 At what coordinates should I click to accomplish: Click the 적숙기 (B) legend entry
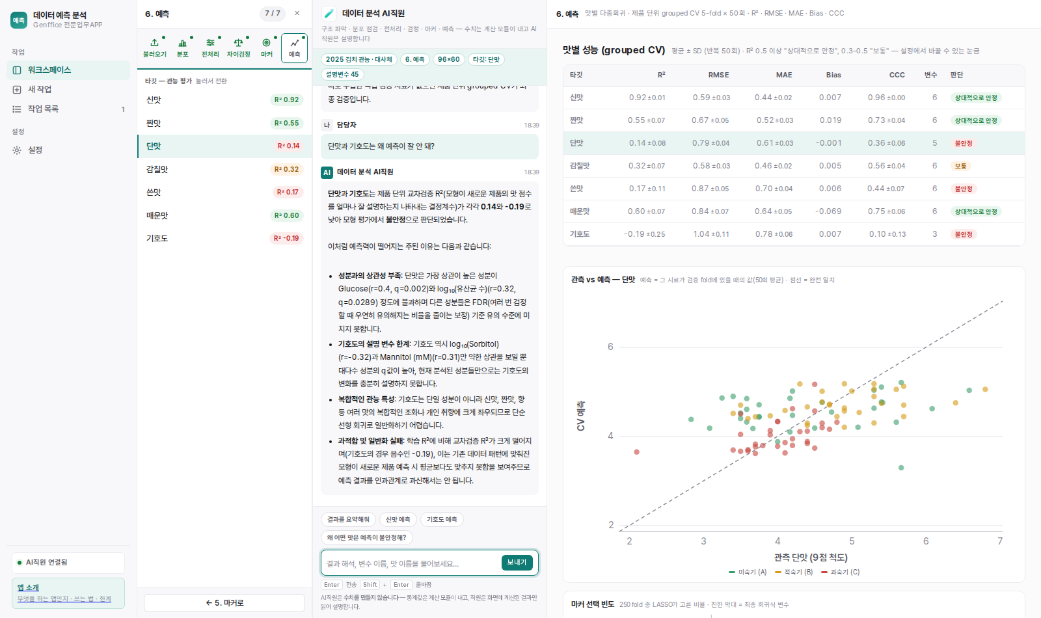[794, 572]
